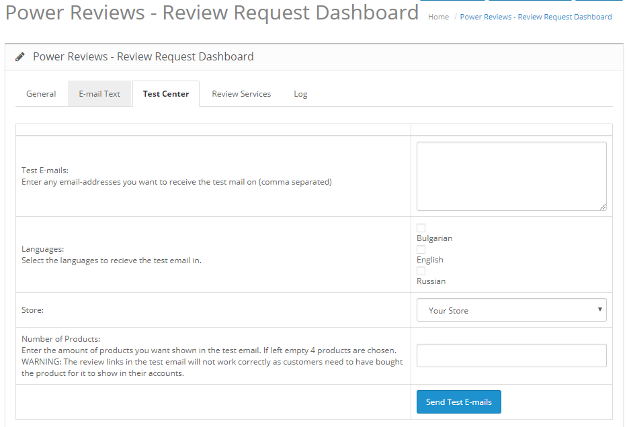
Task: Select the Test Center tab
Action: coord(166,94)
